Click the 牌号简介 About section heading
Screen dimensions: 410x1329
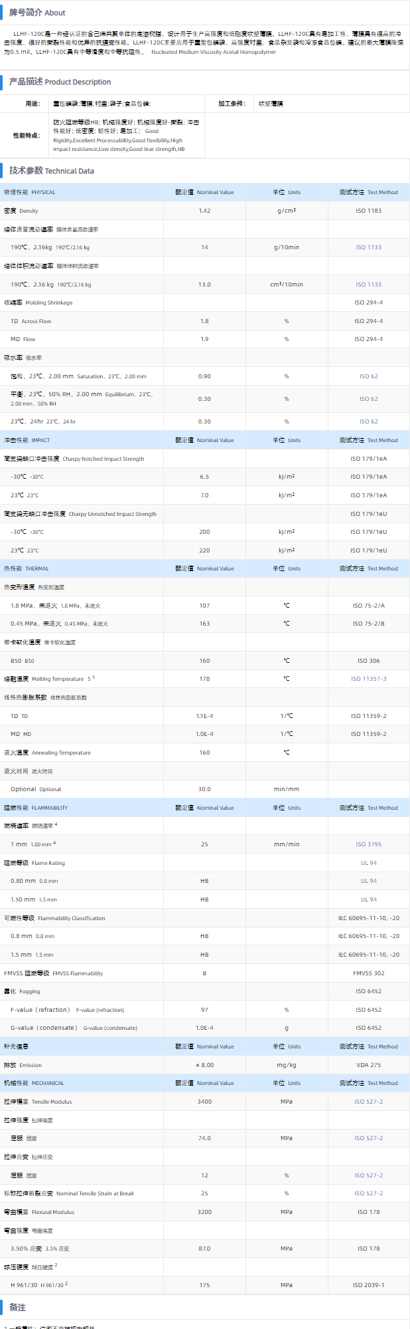[37, 13]
